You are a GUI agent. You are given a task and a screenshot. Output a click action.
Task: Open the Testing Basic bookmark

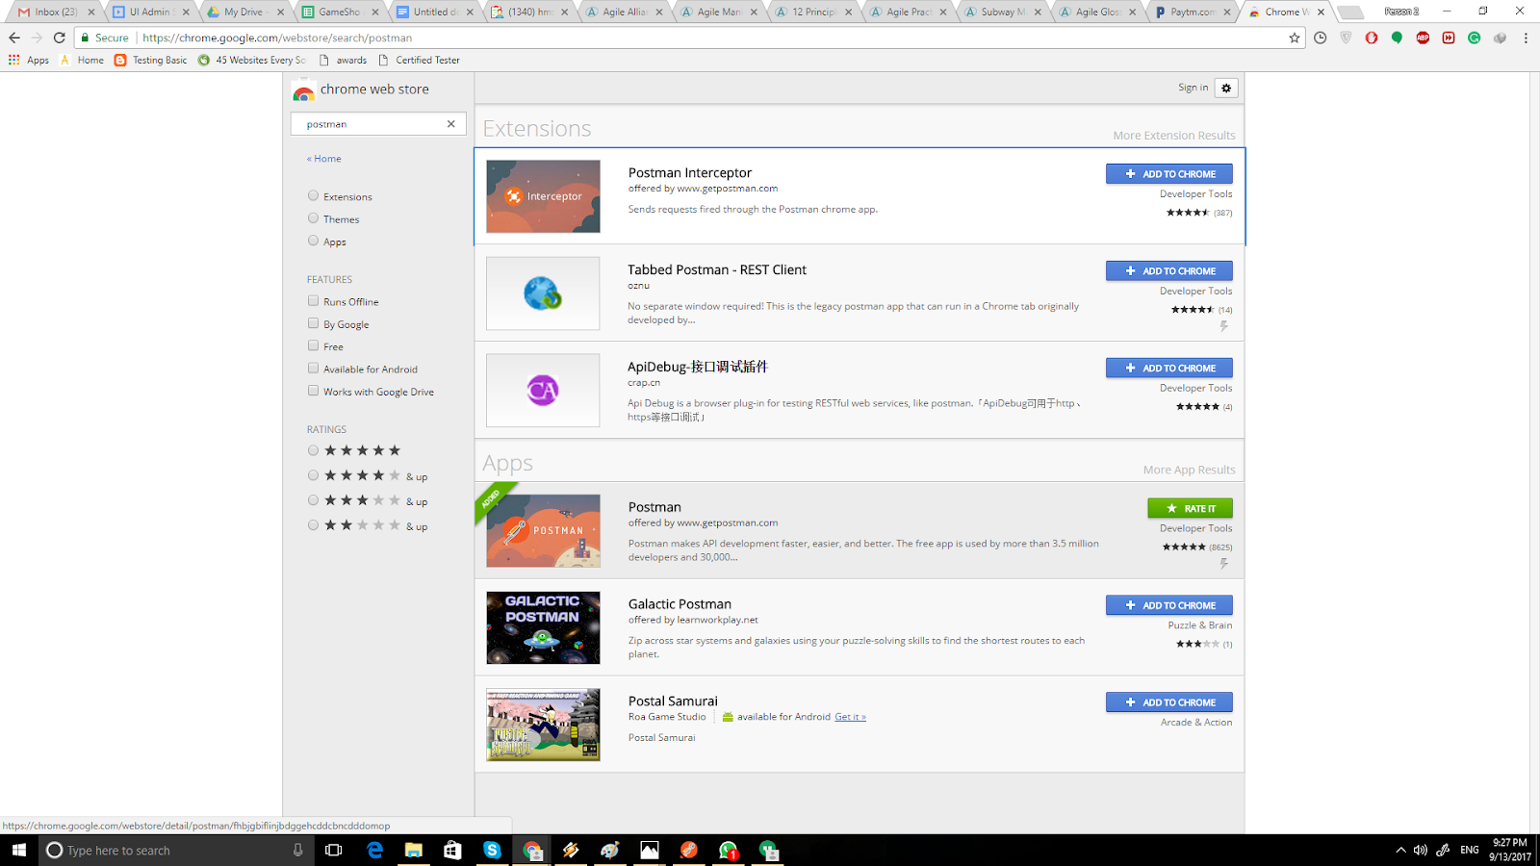(151, 60)
